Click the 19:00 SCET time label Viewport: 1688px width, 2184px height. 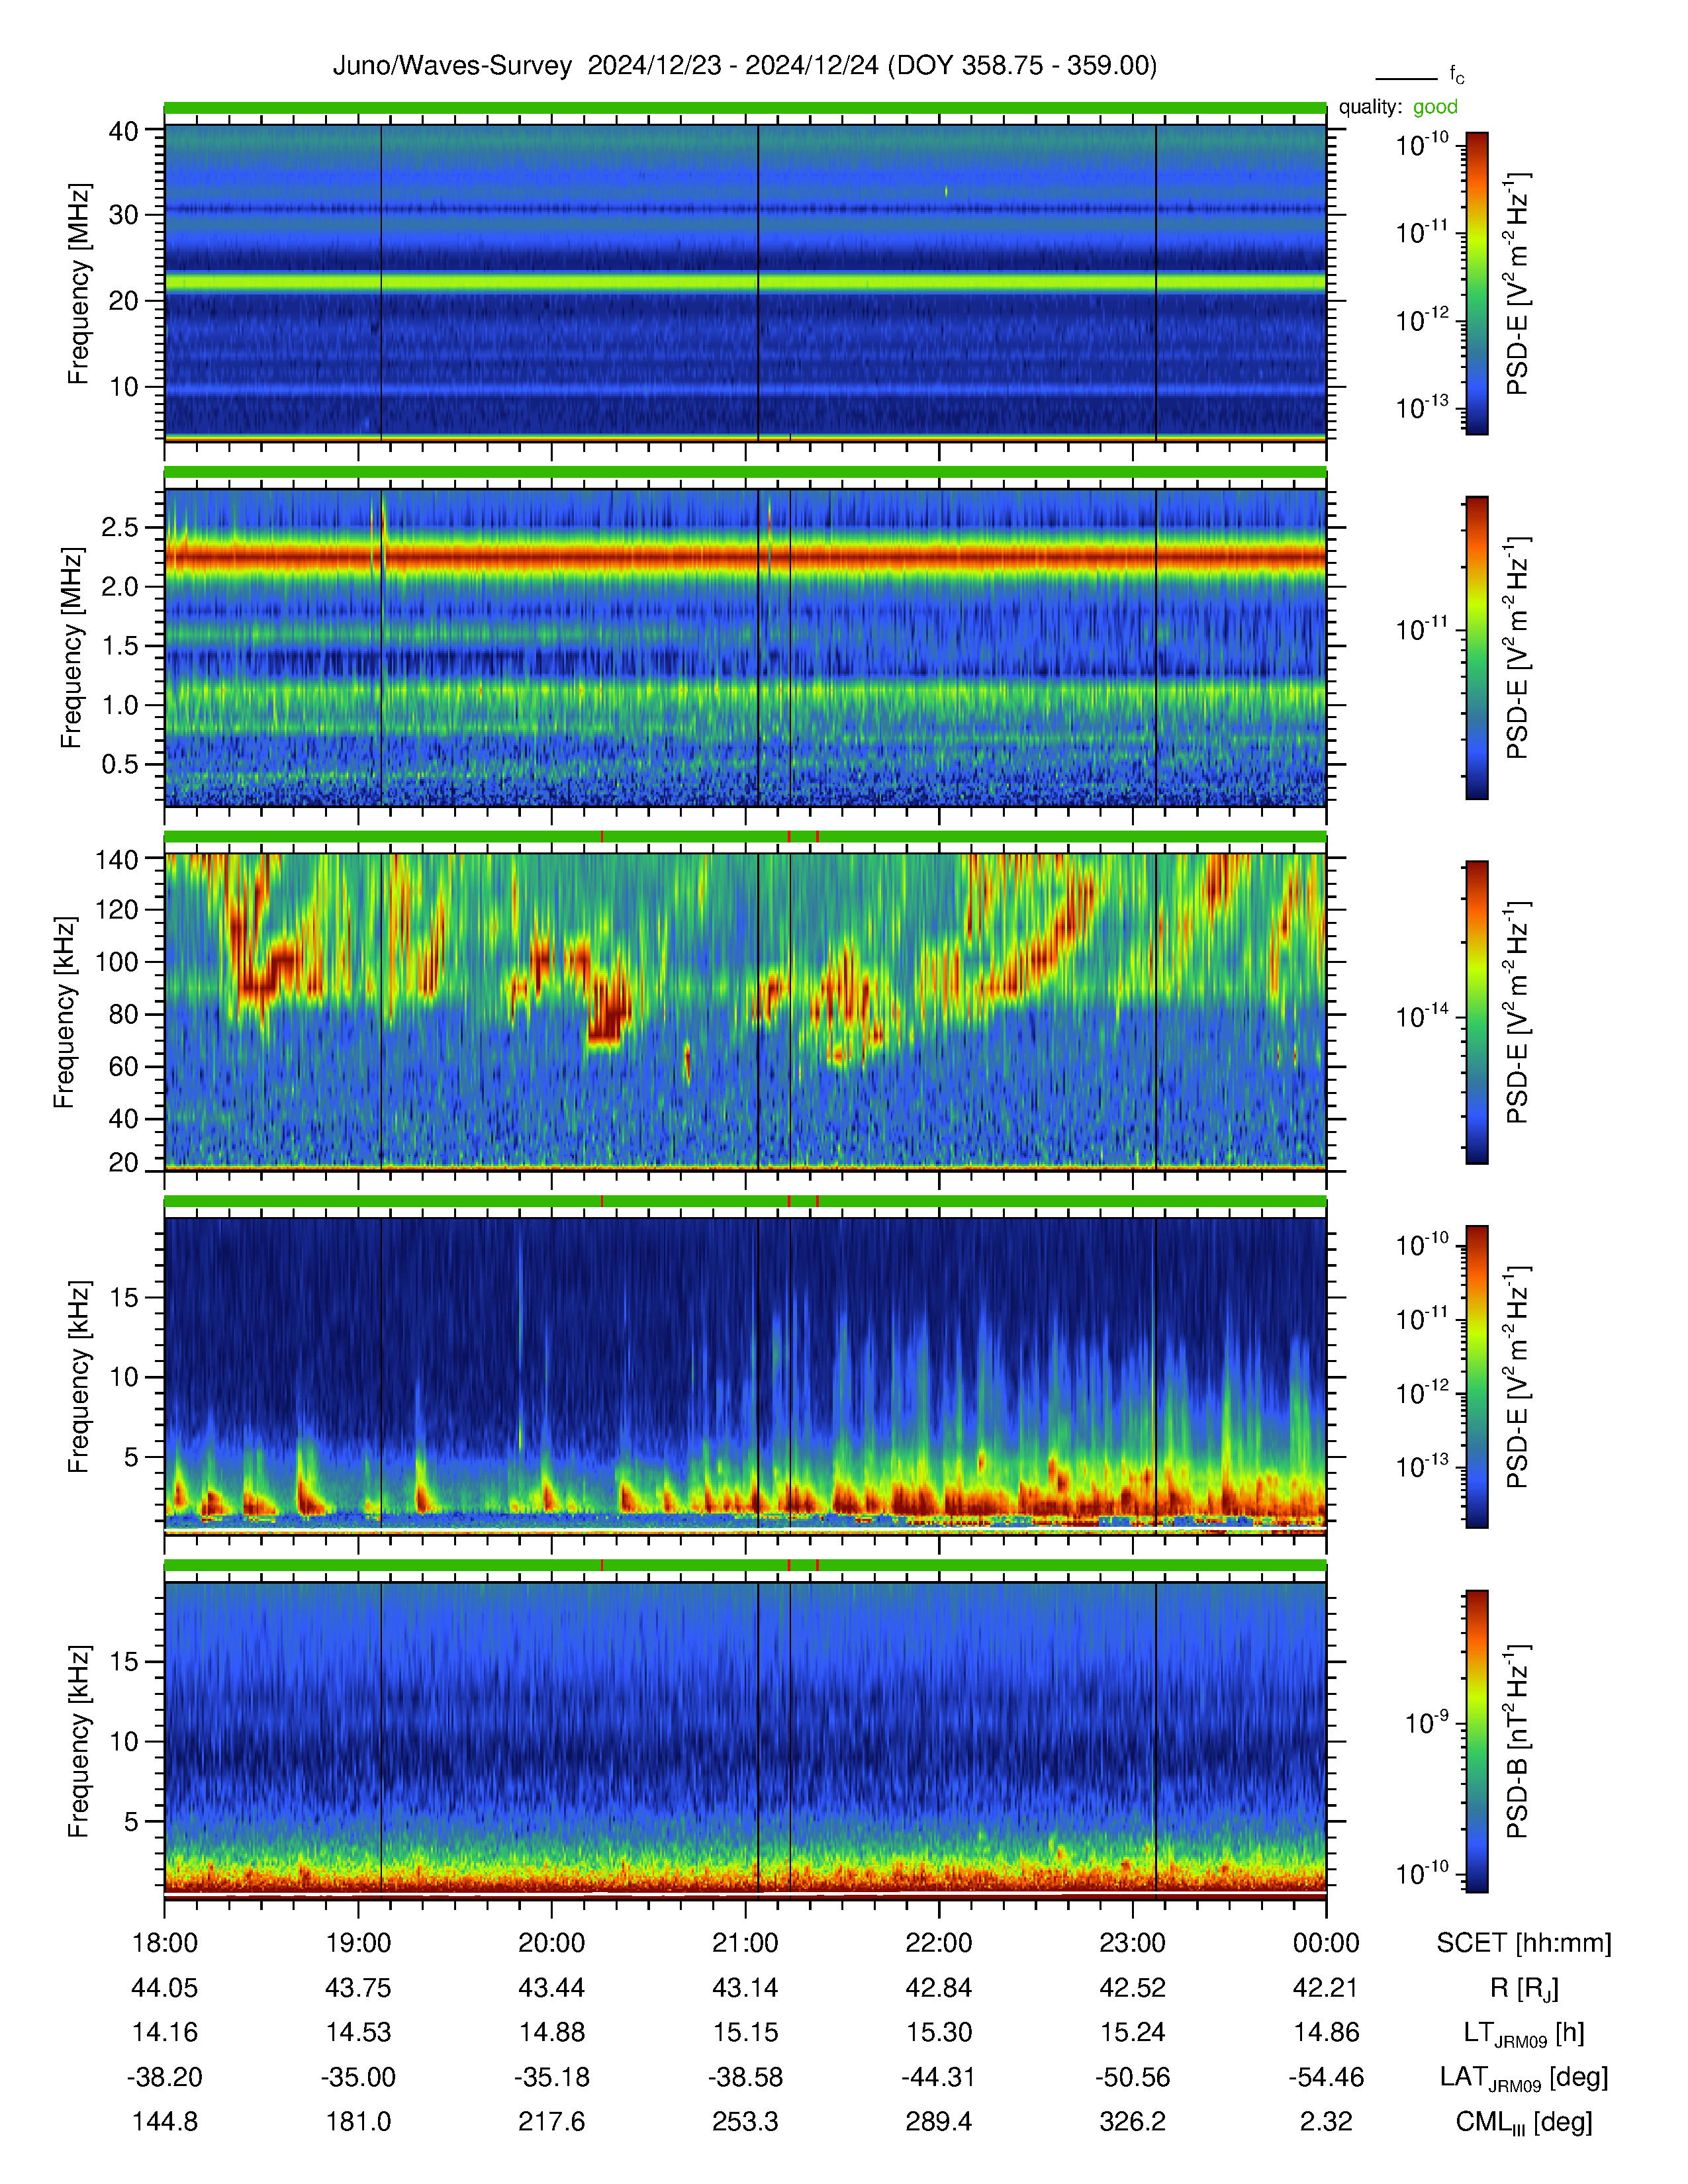pos(358,1943)
